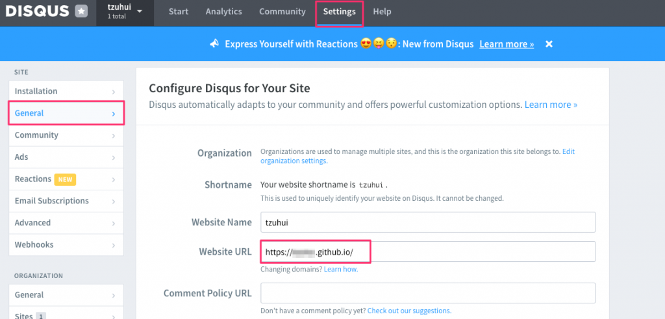The image size is (665, 319).
Task: Dismiss the Reactions announcement banner
Action: click(549, 44)
